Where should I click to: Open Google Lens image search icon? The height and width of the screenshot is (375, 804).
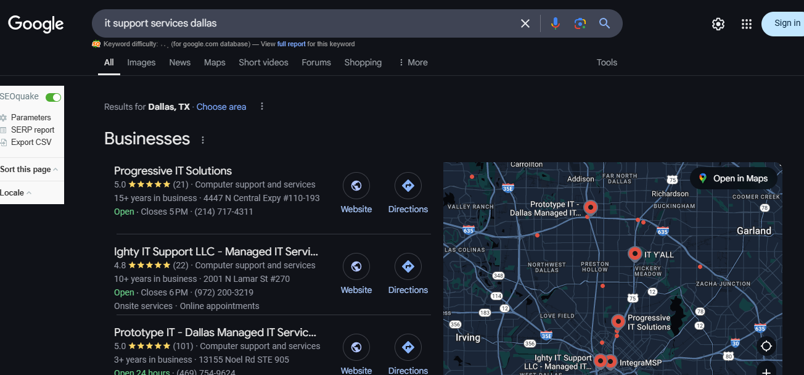coord(580,23)
